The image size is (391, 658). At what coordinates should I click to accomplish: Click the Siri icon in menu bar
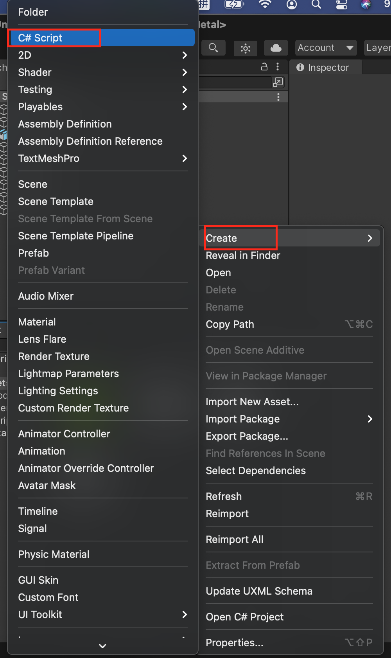(x=366, y=4)
